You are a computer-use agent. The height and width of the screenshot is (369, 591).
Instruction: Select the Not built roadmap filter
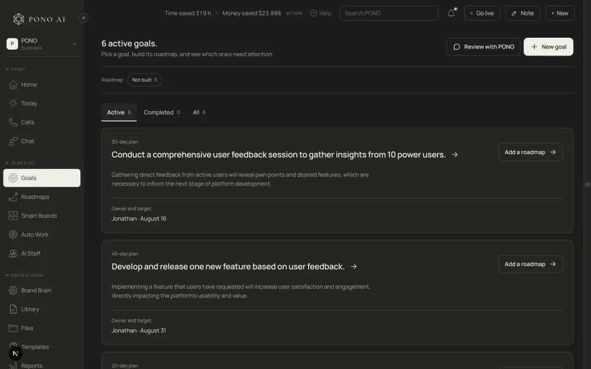point(145,80)
